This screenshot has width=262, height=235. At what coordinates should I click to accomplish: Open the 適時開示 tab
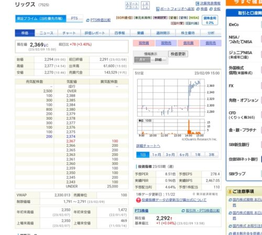(x=163, y=33)
